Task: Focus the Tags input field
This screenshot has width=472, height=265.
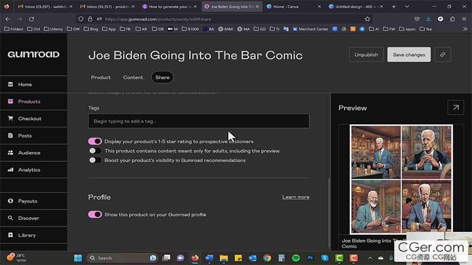Action: coord(198,122)
